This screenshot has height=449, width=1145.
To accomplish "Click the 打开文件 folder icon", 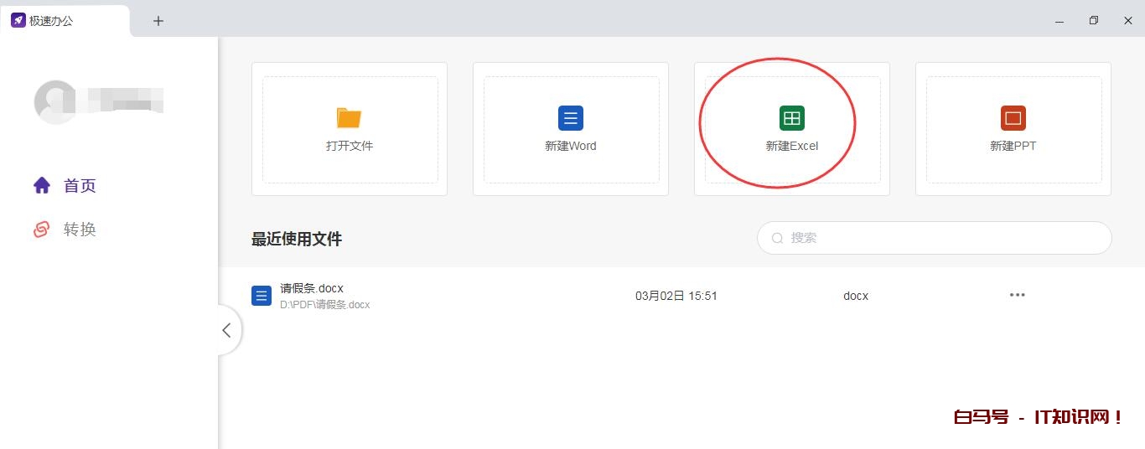I will point(349,118).
